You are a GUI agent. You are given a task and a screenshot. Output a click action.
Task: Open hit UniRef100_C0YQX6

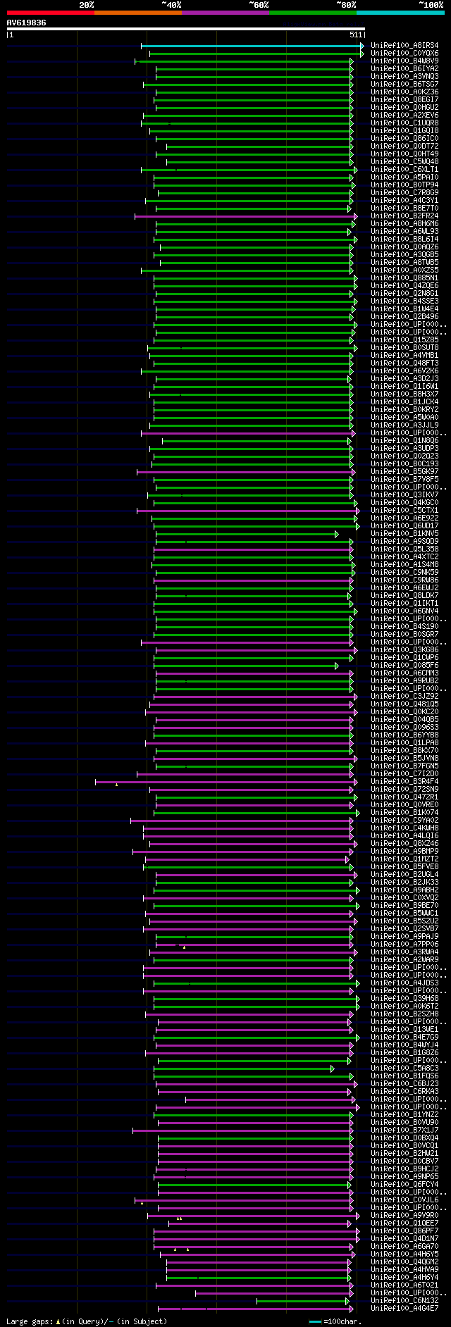404,54
